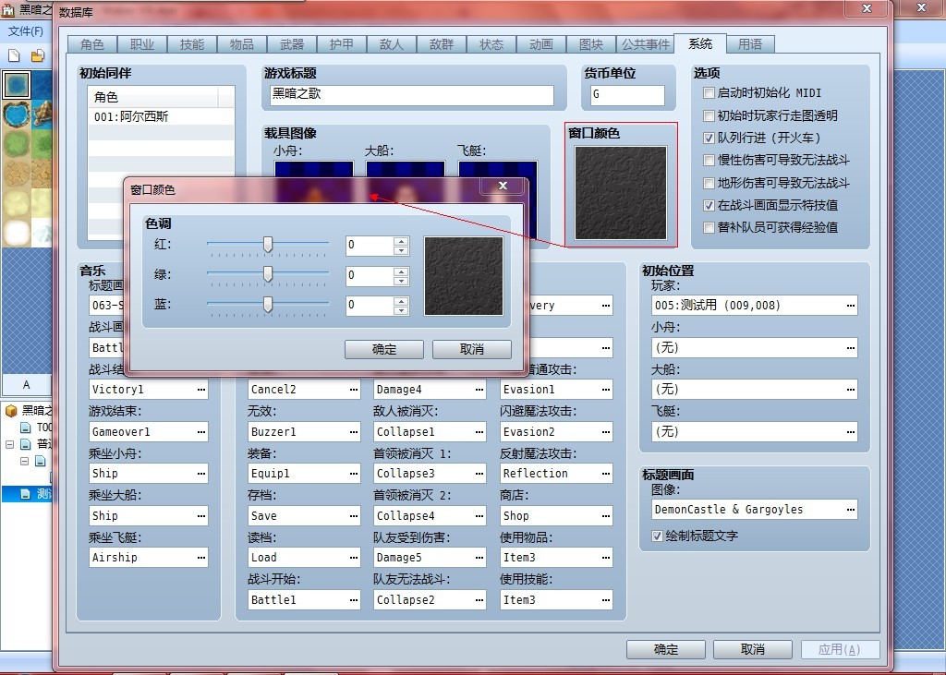Open the 武器 tab
946x675 pixels.
(292, 44)
